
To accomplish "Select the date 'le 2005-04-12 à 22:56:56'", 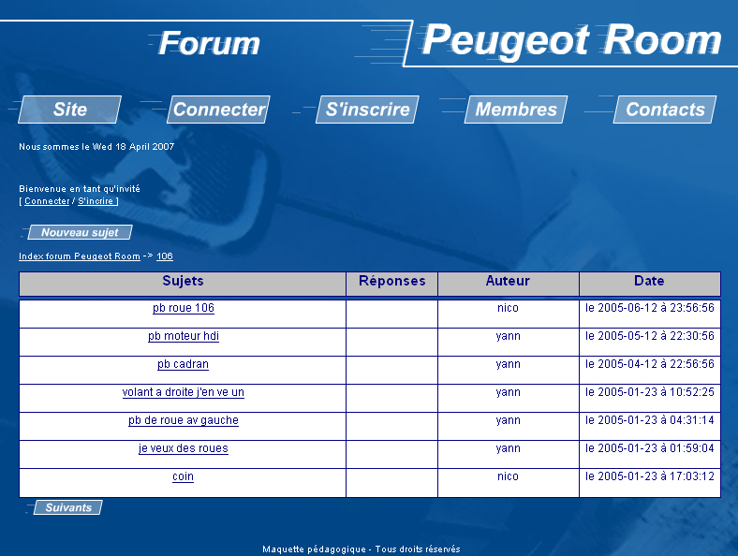I will [650, 364].
